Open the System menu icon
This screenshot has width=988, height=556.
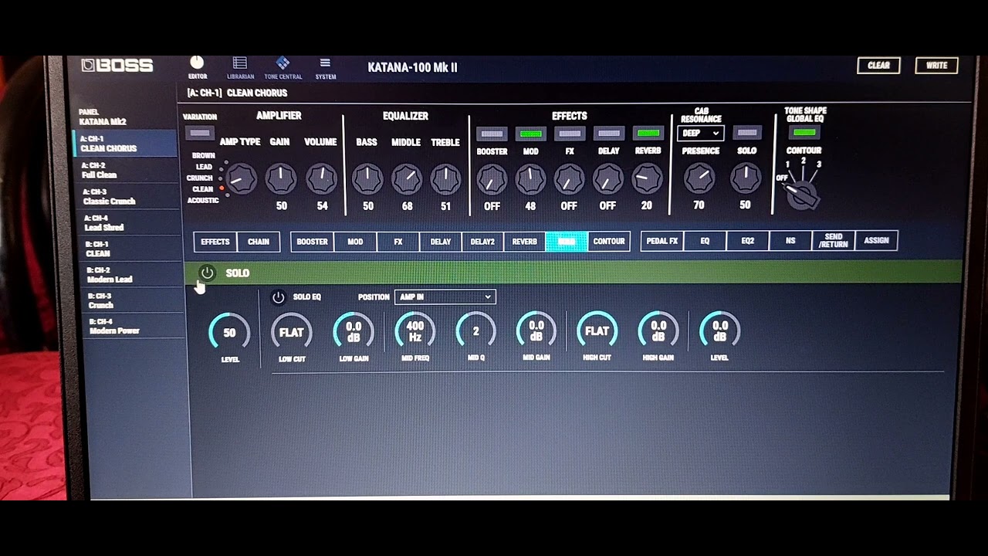pyautogui.click(x=325, y=63)
